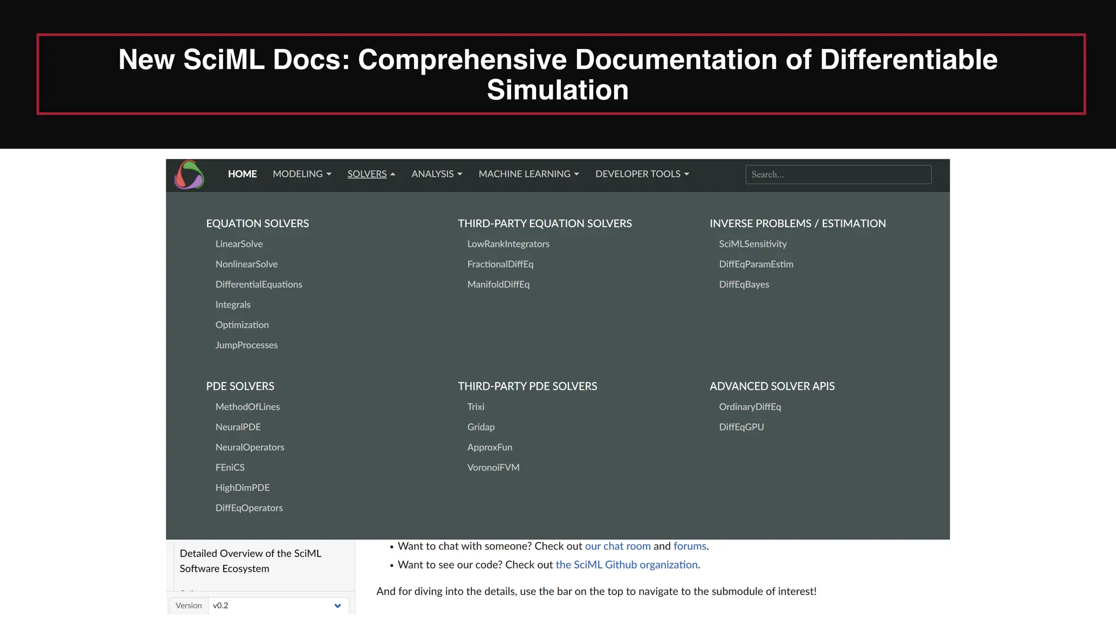Click the EQUATION SOLVERS heading
Screen dimensions: 1116x628
coord(257,224)
